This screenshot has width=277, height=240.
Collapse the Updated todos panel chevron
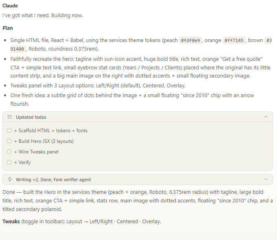pyautogui.click(x=266, y=117)
